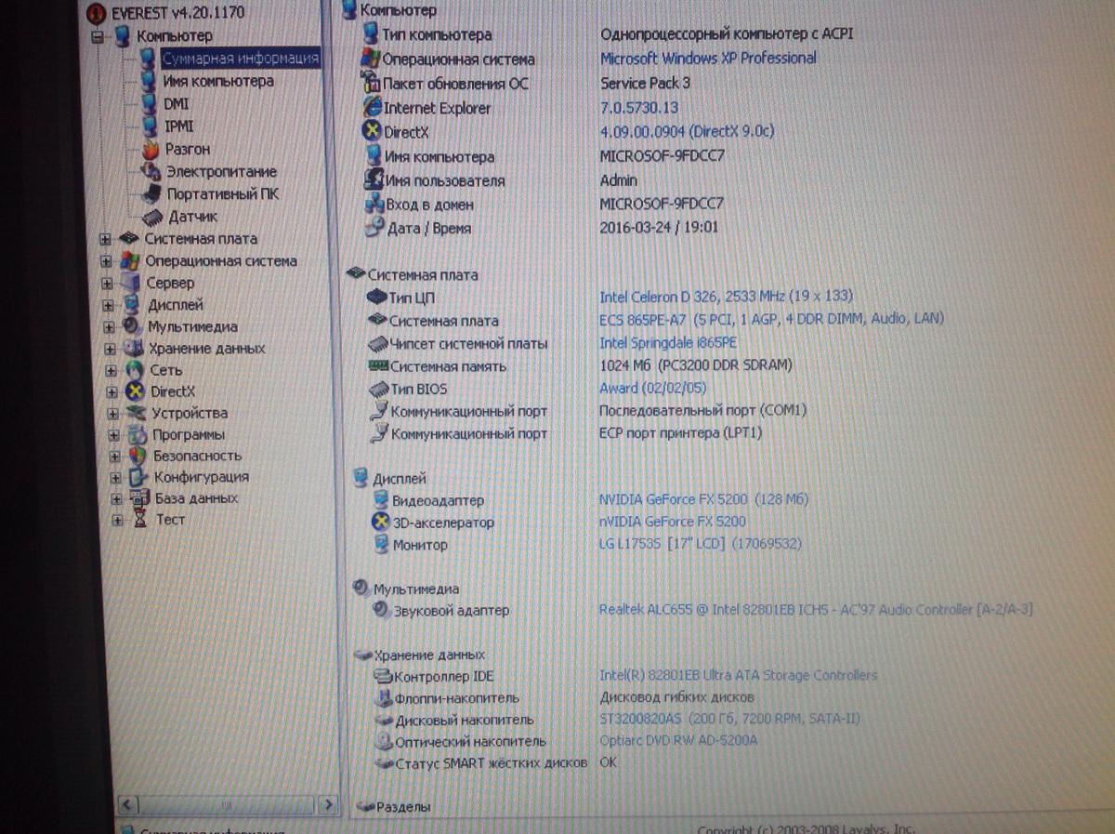
Task: Open the DMI tree entry
Action: tap(177, 103)
